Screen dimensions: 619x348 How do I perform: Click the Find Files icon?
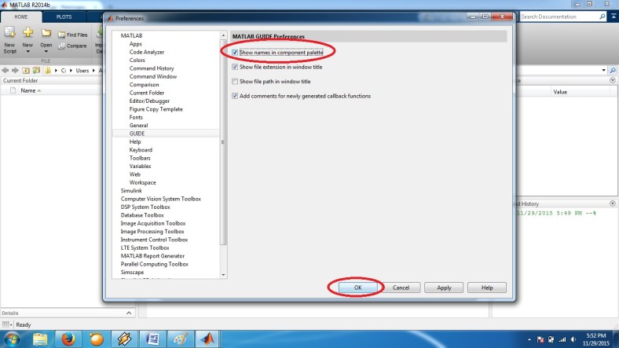pos(61,35)
